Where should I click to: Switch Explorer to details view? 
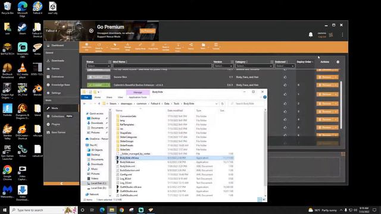[260, 200]
